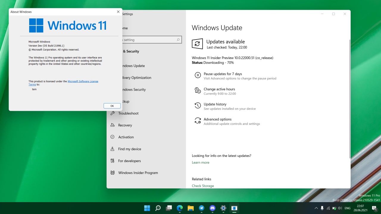Switch to Settings gear taskbar icon

[223, 208]
